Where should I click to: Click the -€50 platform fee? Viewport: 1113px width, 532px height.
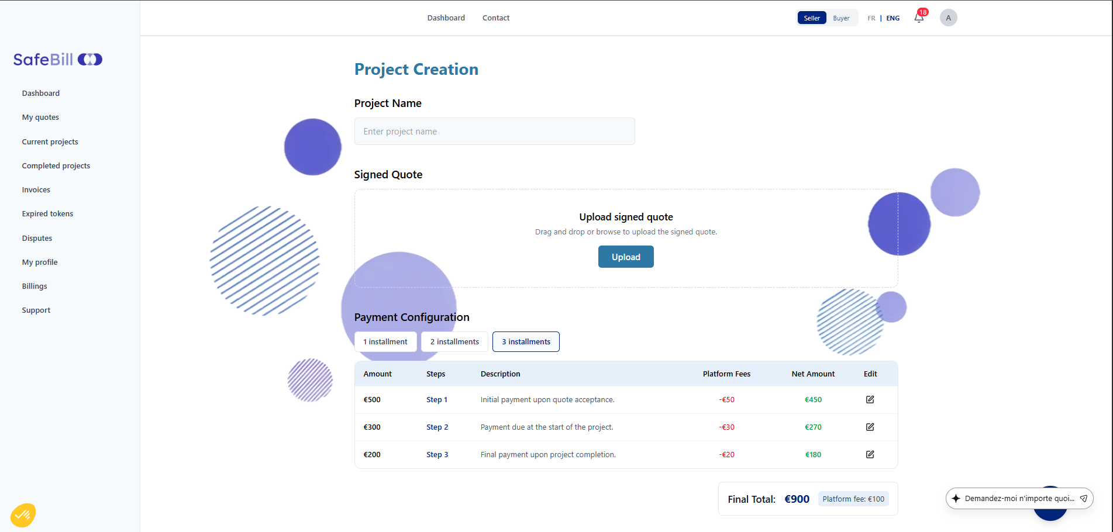(x=726, y=399)
